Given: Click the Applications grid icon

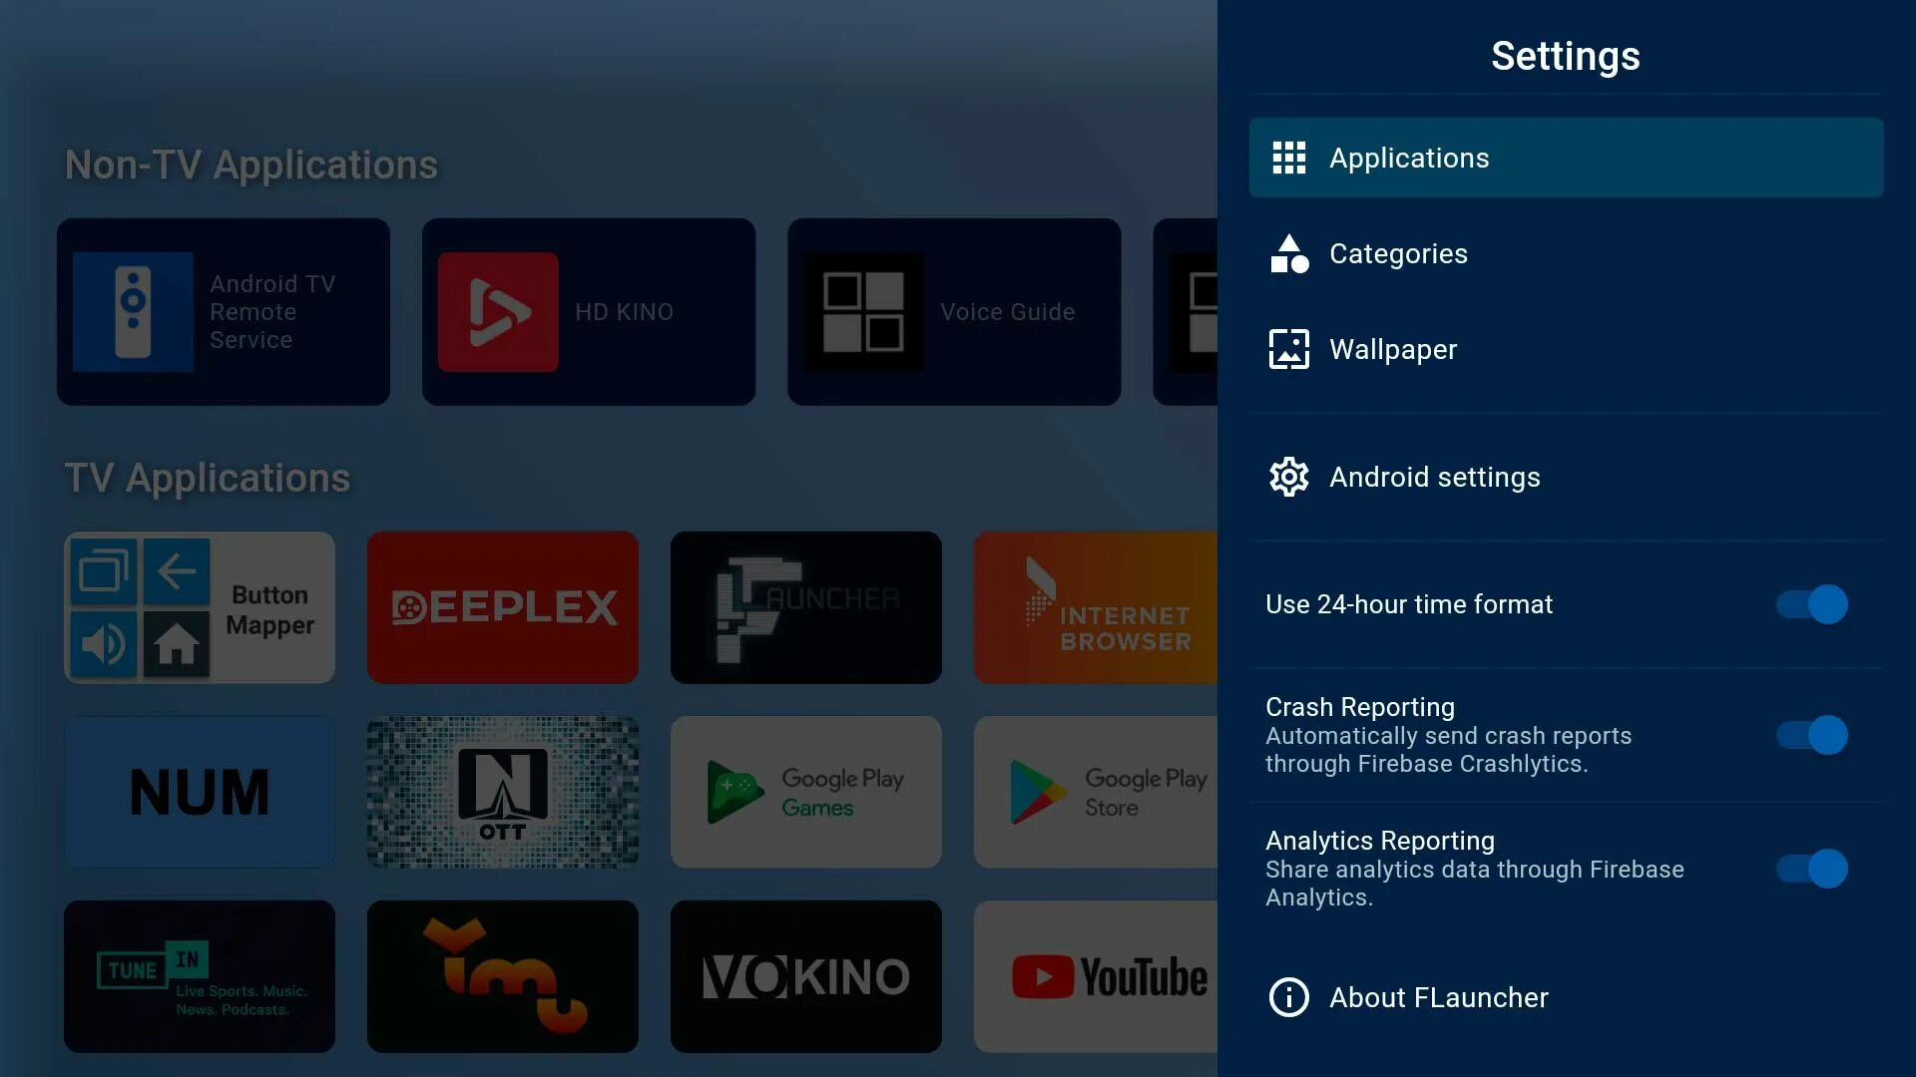Looking at the screenshot, I should point(1288,158).
